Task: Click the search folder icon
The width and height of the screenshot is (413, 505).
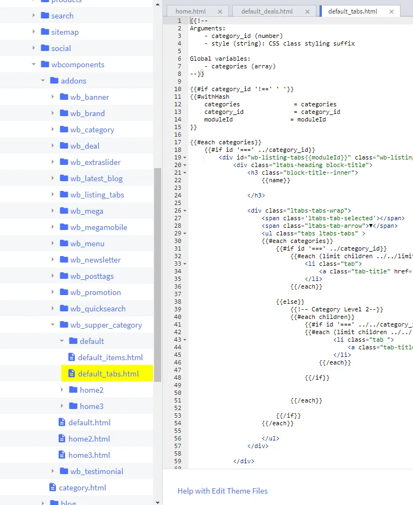Action: click(45, 16)
